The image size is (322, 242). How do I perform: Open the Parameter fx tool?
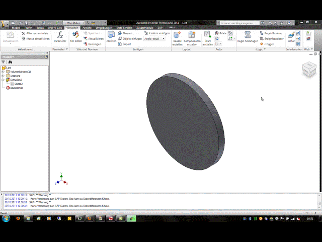click(60, 37)
